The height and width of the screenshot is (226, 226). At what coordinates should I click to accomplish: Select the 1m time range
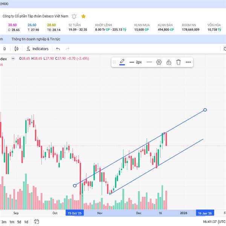coord(12,222)
